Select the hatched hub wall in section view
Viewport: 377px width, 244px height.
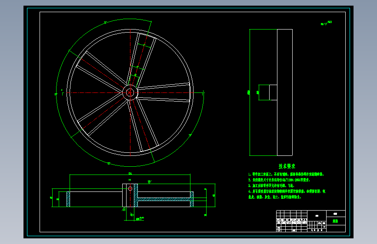(136, 195)
